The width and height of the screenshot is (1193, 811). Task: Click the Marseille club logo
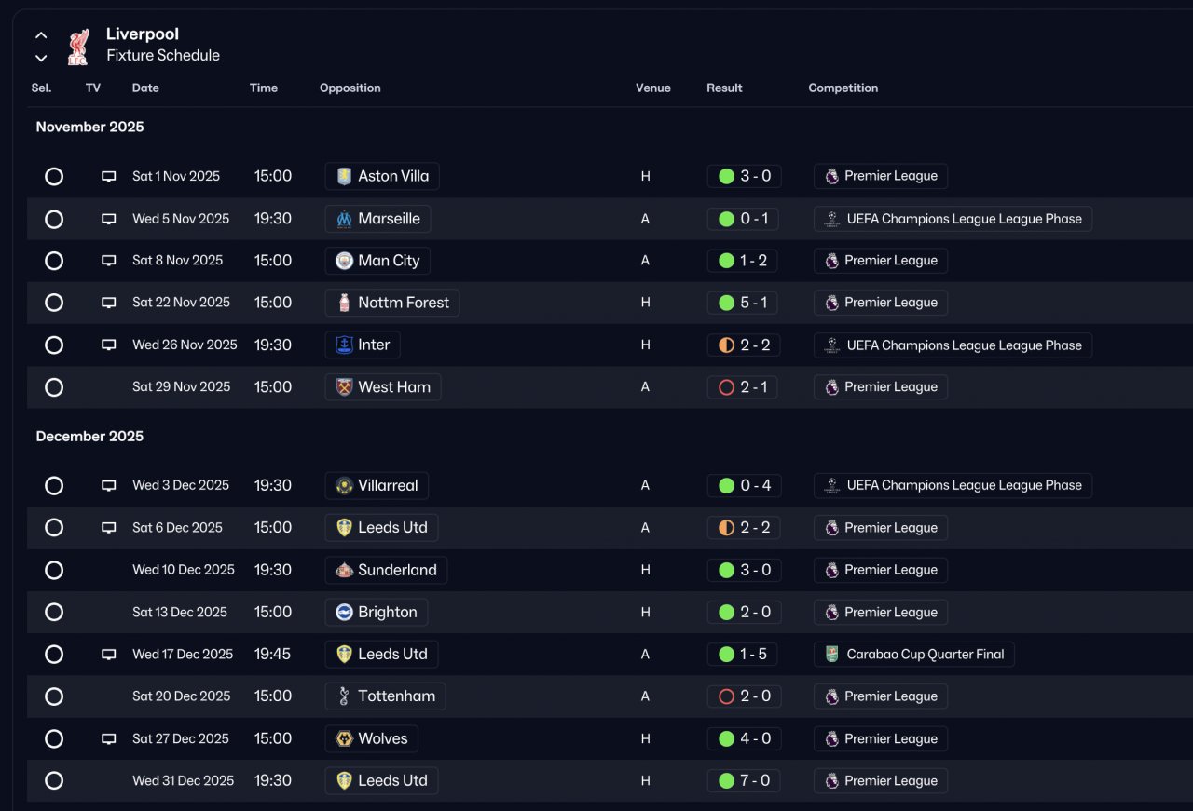[344, 219]
